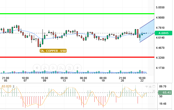Screen dimensions: 174x110
Task: Click the TA. COPPER - USD label
Action: [53, 51]
